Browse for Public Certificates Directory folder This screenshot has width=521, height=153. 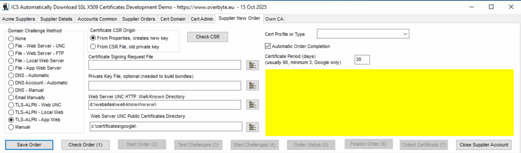252,127
